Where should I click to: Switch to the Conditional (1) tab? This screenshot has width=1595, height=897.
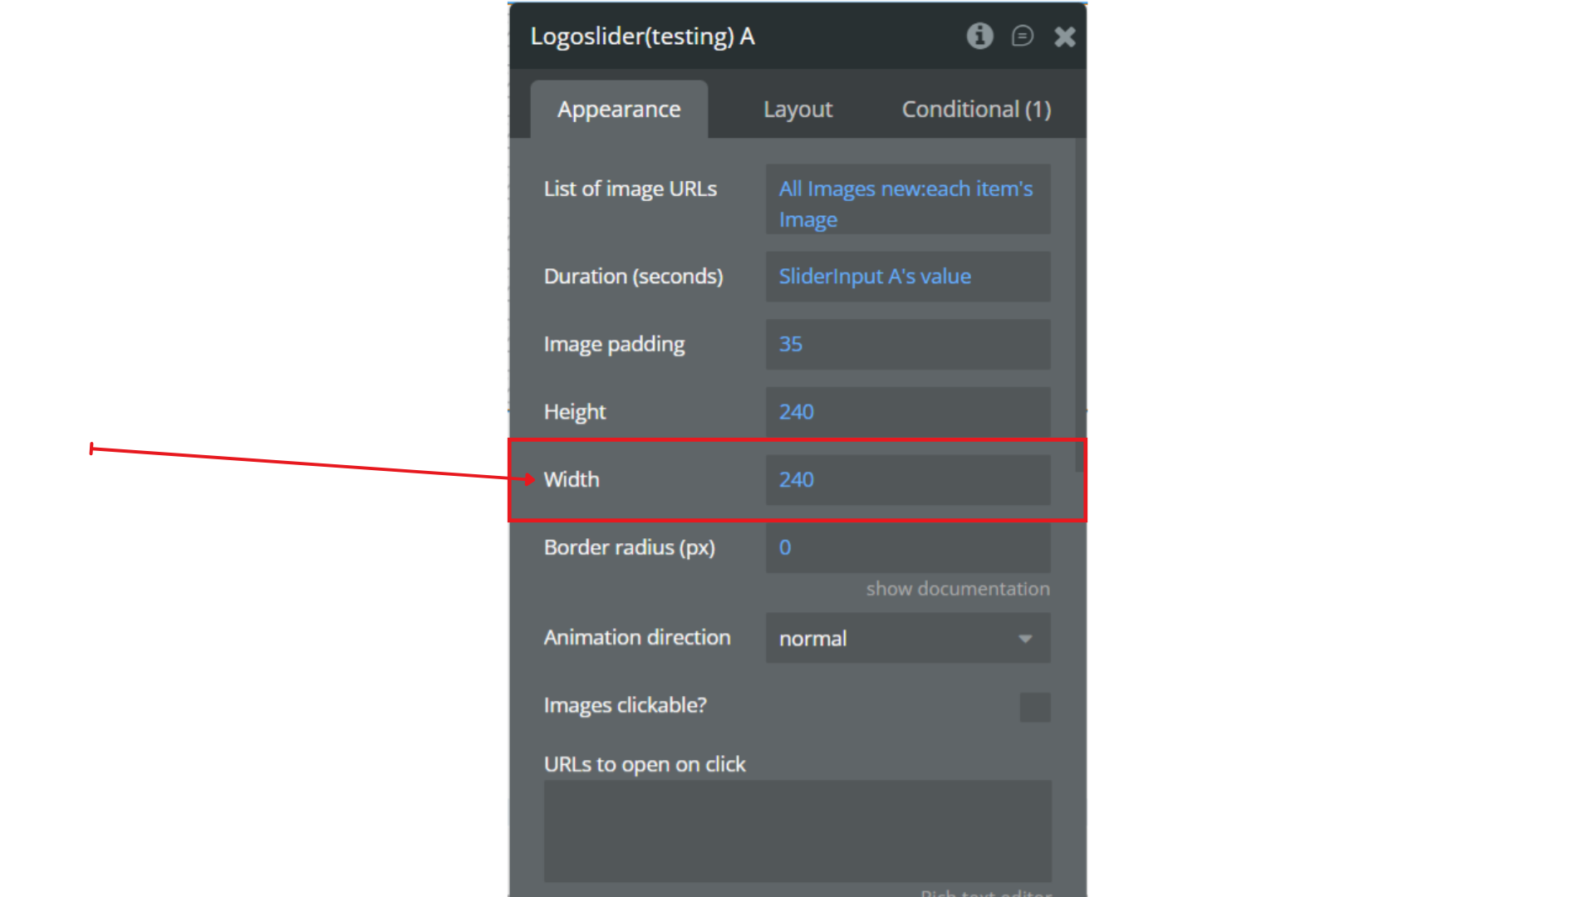coord(976,110)
